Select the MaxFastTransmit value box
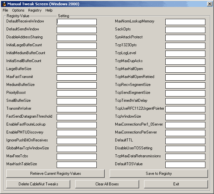This screenshot has width=214, height=194. click(77, 77)
